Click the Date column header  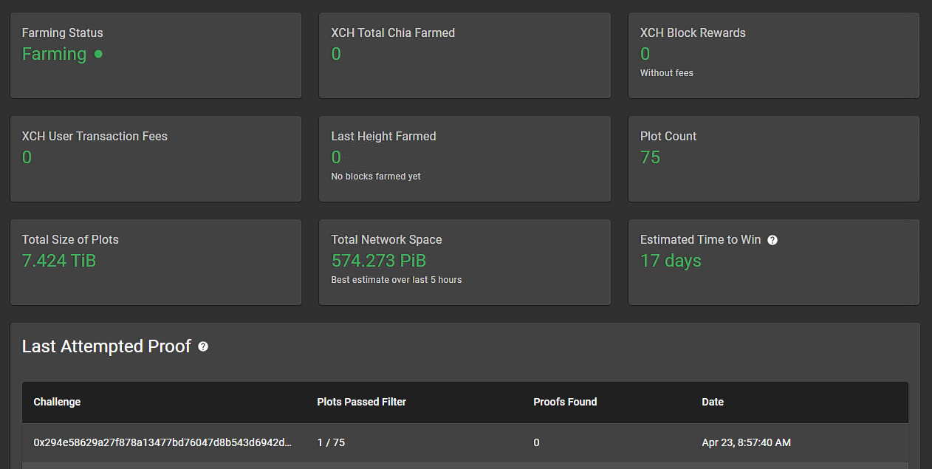coord(713,402)
